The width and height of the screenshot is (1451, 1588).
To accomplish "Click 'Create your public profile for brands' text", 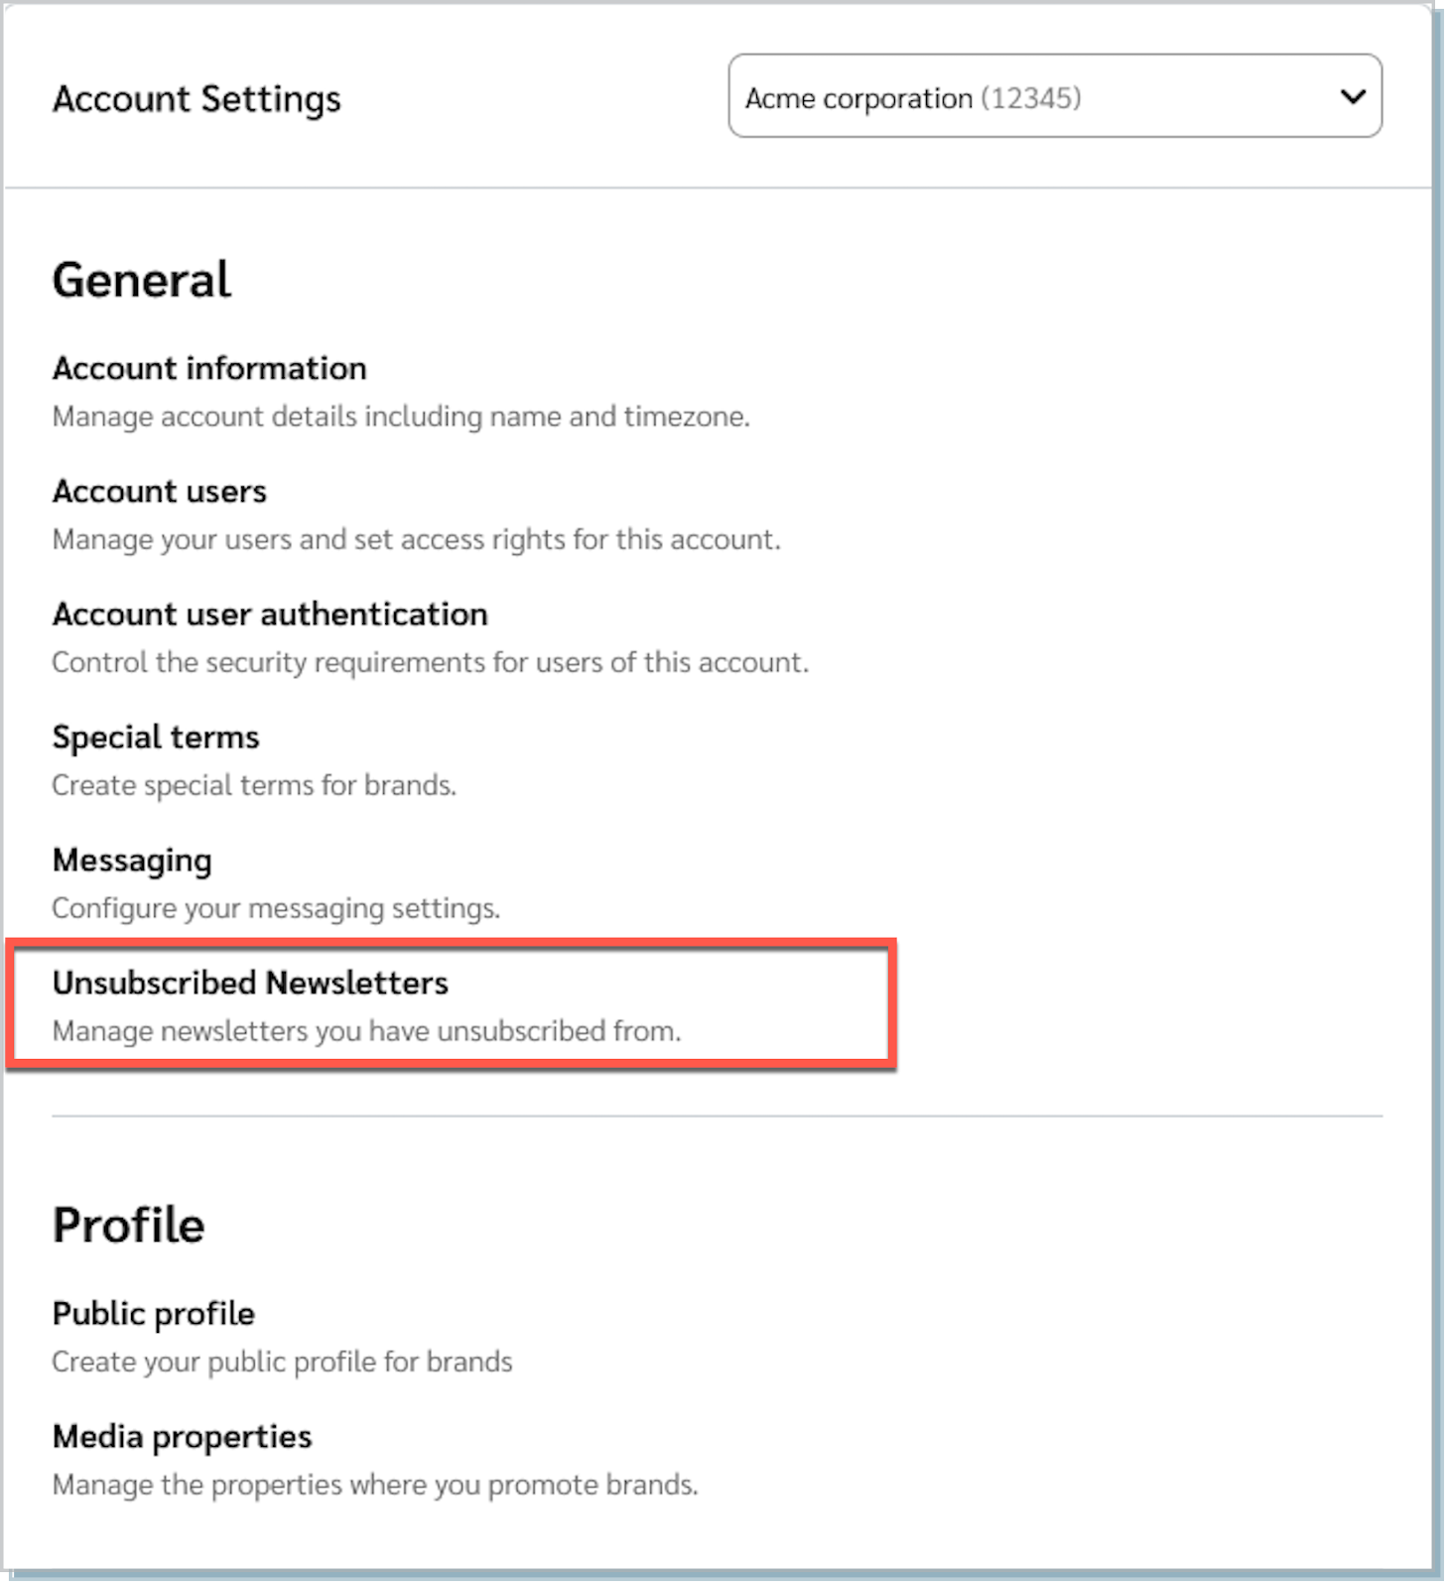I will [282, 1362].
